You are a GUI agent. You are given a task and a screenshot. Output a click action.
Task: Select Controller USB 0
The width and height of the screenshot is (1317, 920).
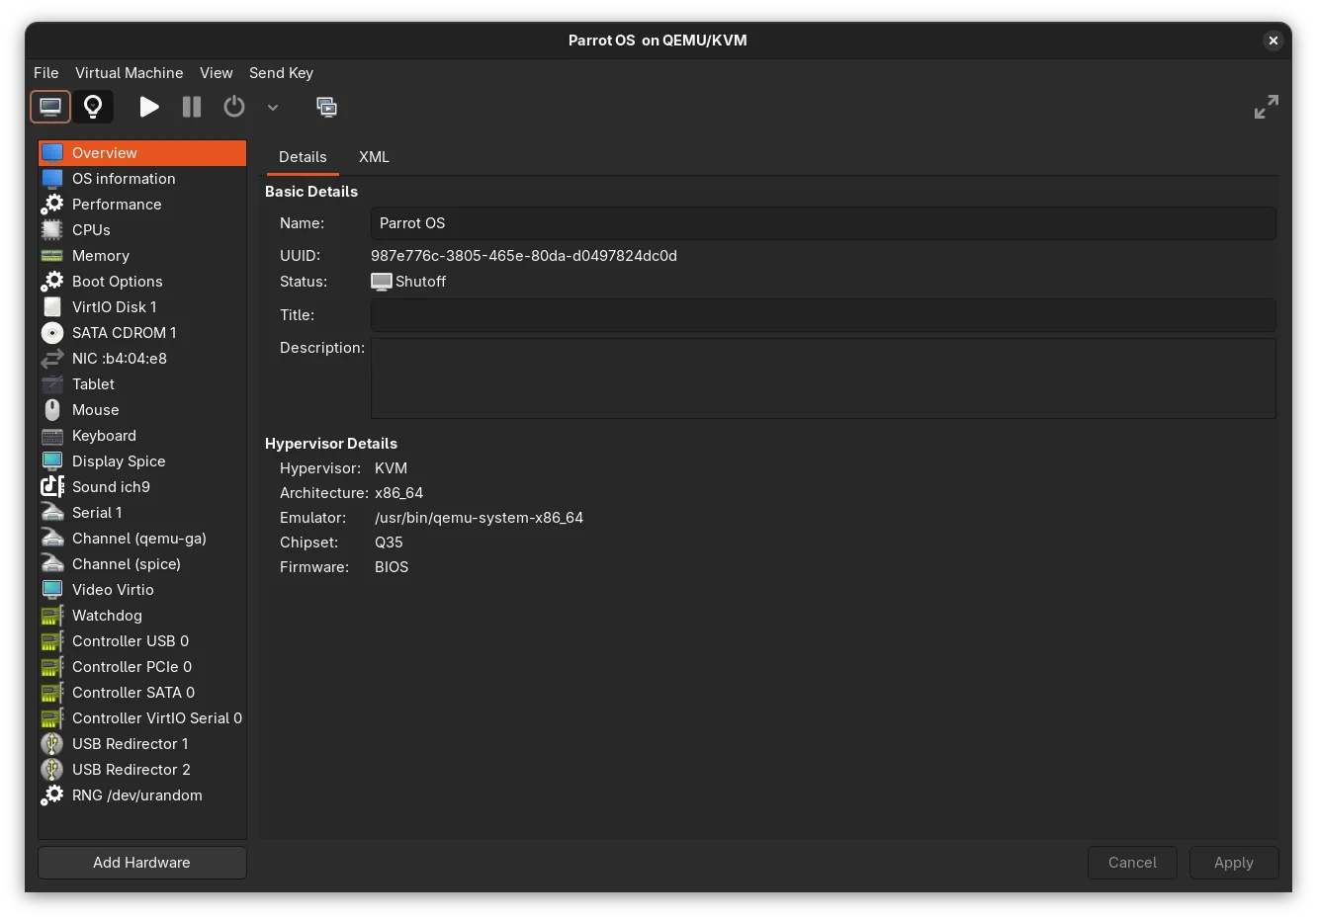(x=142, y=641)
